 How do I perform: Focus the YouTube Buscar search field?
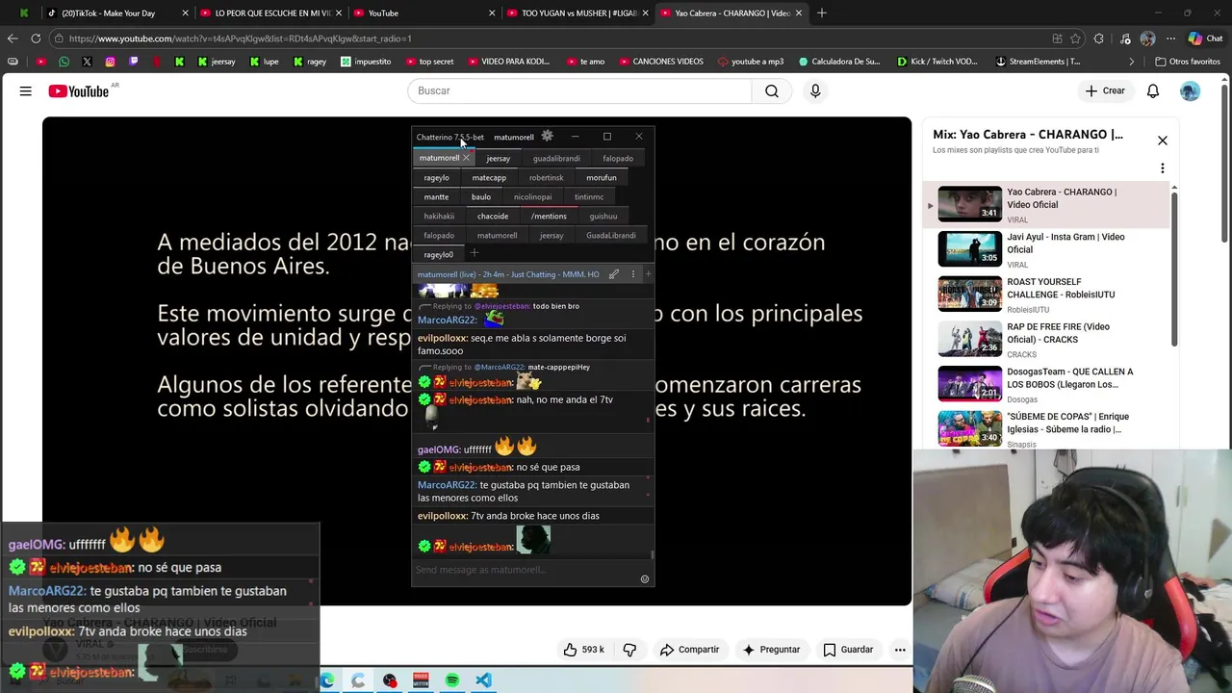(x=579, y=90)
